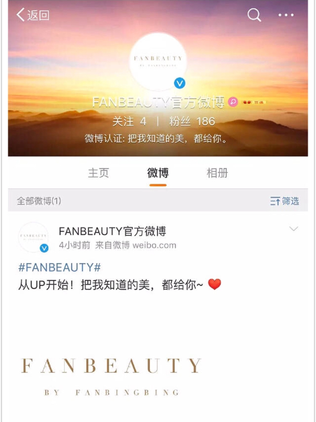Open the 筛选 filter dropdown
This screenshot has width=316, height=422.
pos(284,201)
